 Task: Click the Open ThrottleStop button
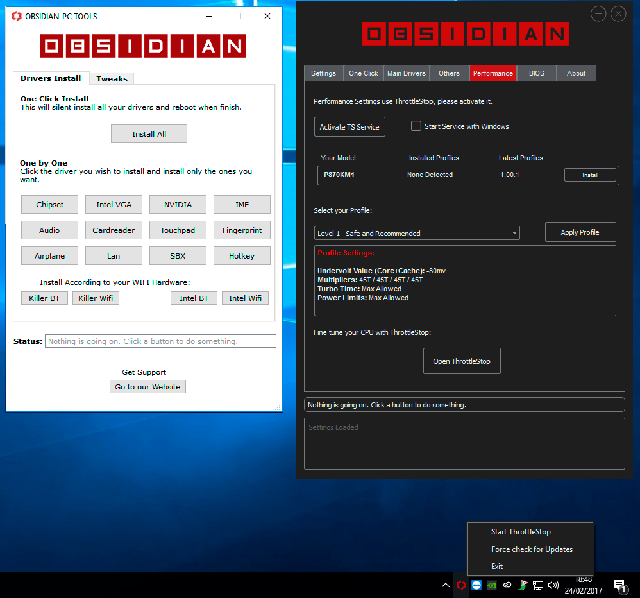462,361
